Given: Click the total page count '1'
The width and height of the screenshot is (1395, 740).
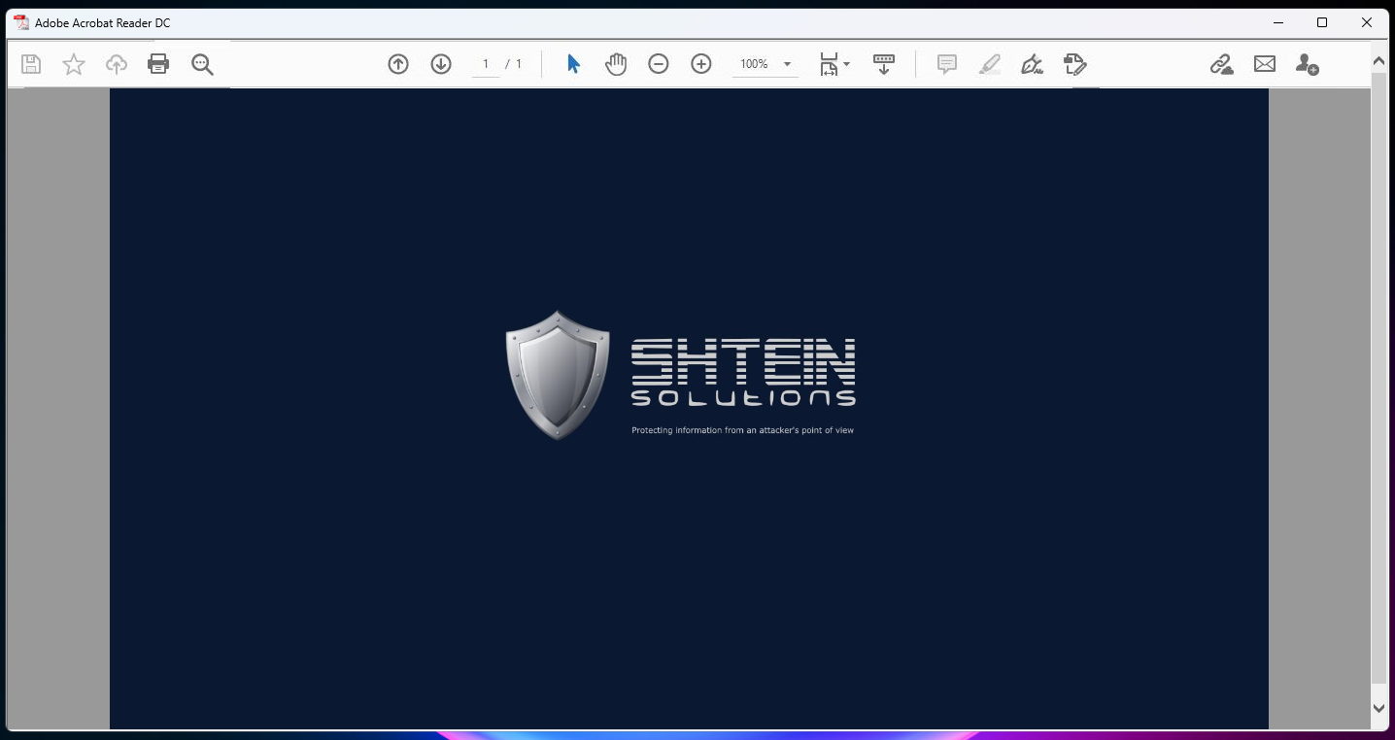Looking at the screenshot, I should pyautogui.click(x=519, y=64).
